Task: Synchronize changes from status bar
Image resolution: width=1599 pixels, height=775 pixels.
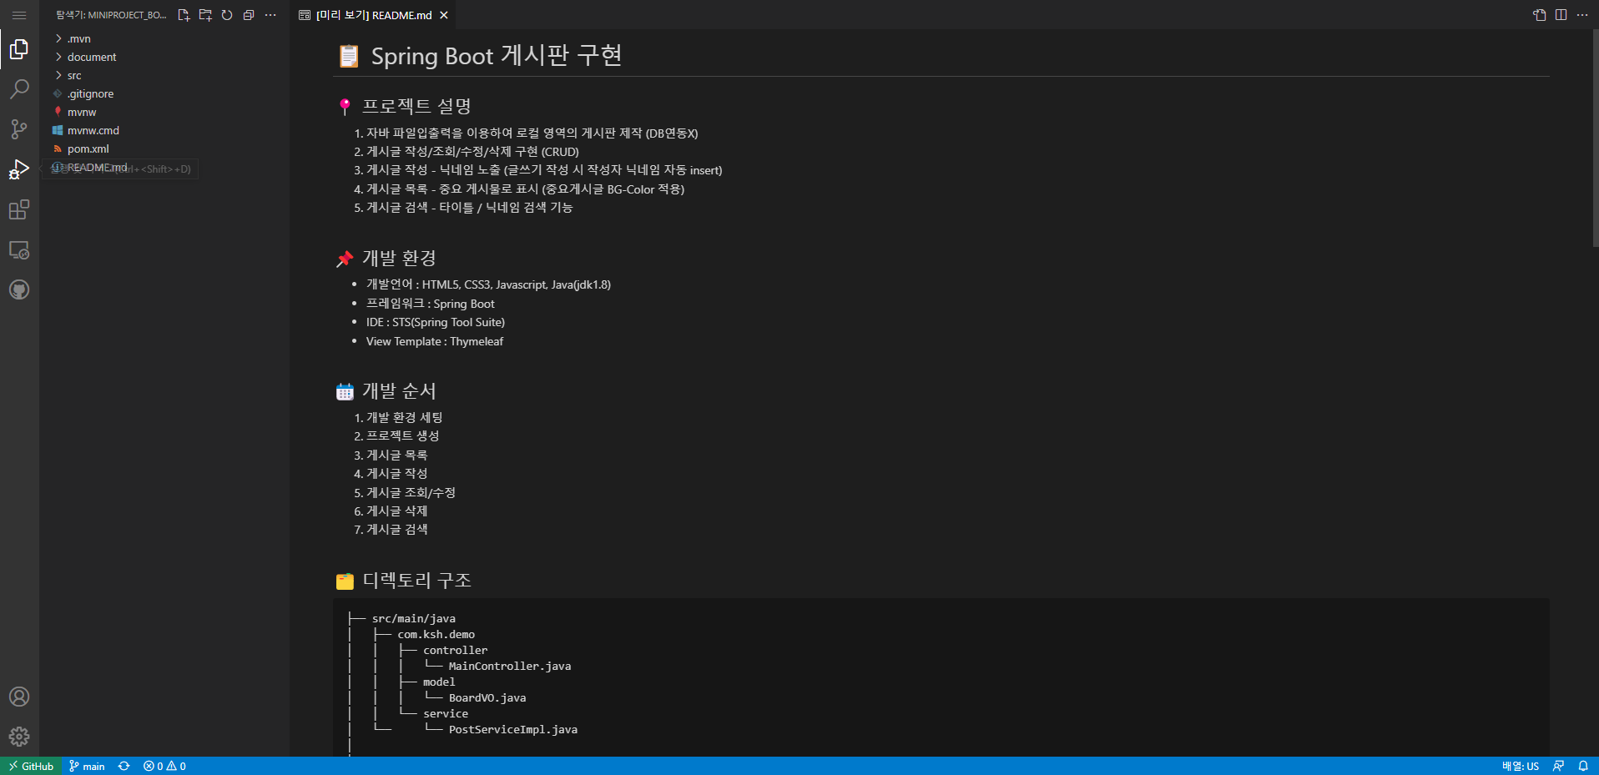Action: point(124,766)
